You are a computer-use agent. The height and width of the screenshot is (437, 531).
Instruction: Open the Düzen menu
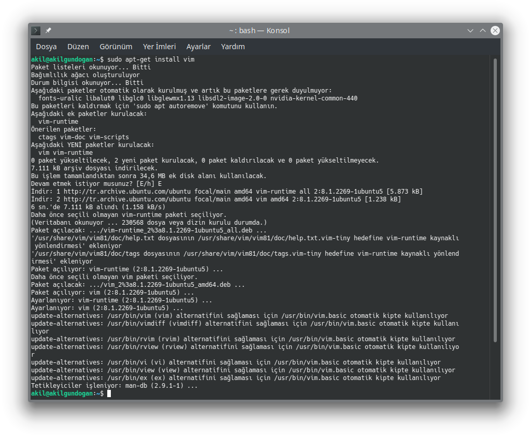(78, 47)
